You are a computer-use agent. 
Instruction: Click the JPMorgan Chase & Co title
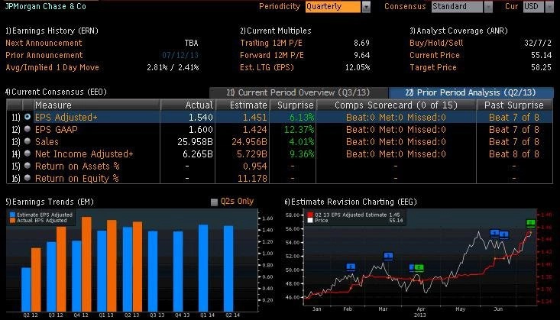pos(45,6)
